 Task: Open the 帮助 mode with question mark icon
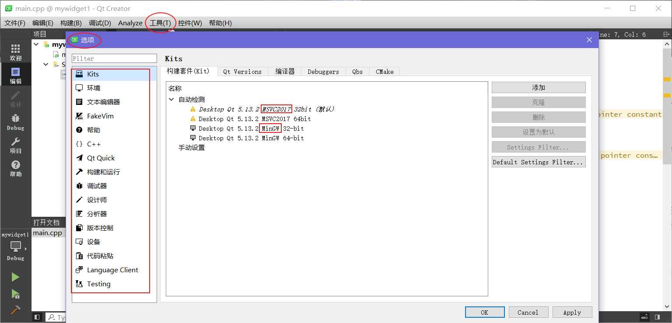click(x=15, y=168)
